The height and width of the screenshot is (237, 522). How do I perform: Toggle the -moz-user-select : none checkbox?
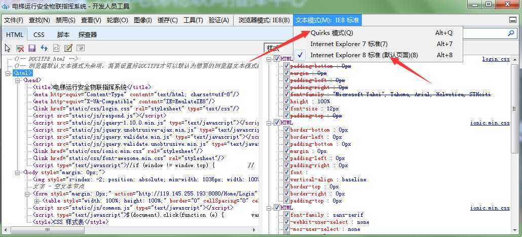[287, 229]
